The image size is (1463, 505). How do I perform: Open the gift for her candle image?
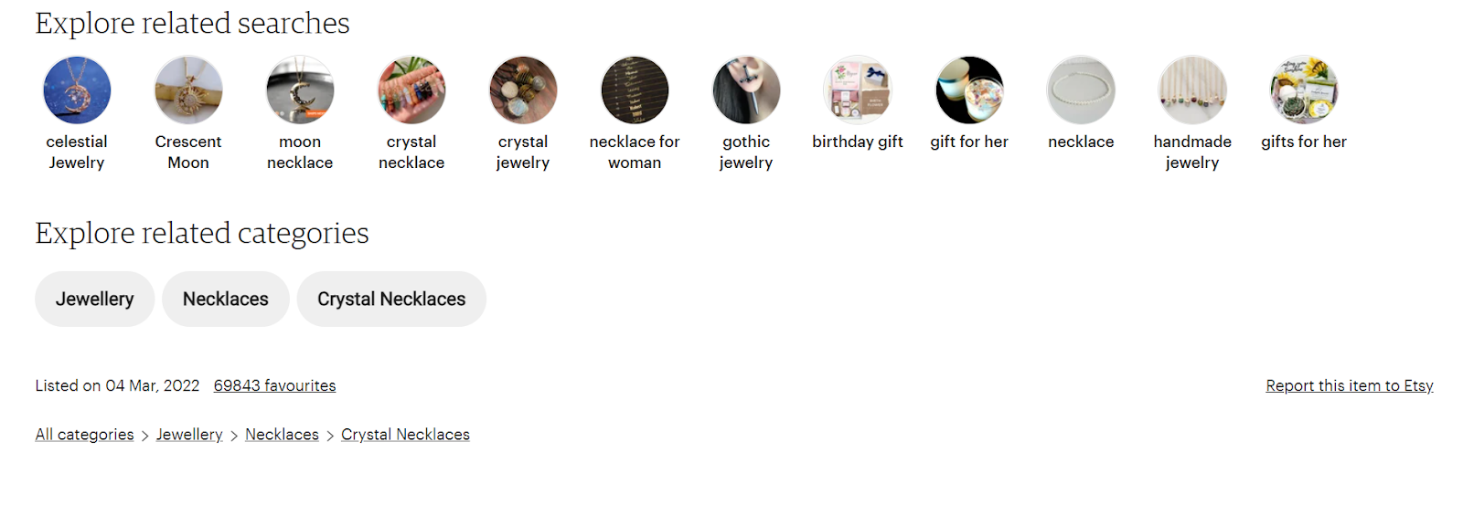[x=969, y=90]
